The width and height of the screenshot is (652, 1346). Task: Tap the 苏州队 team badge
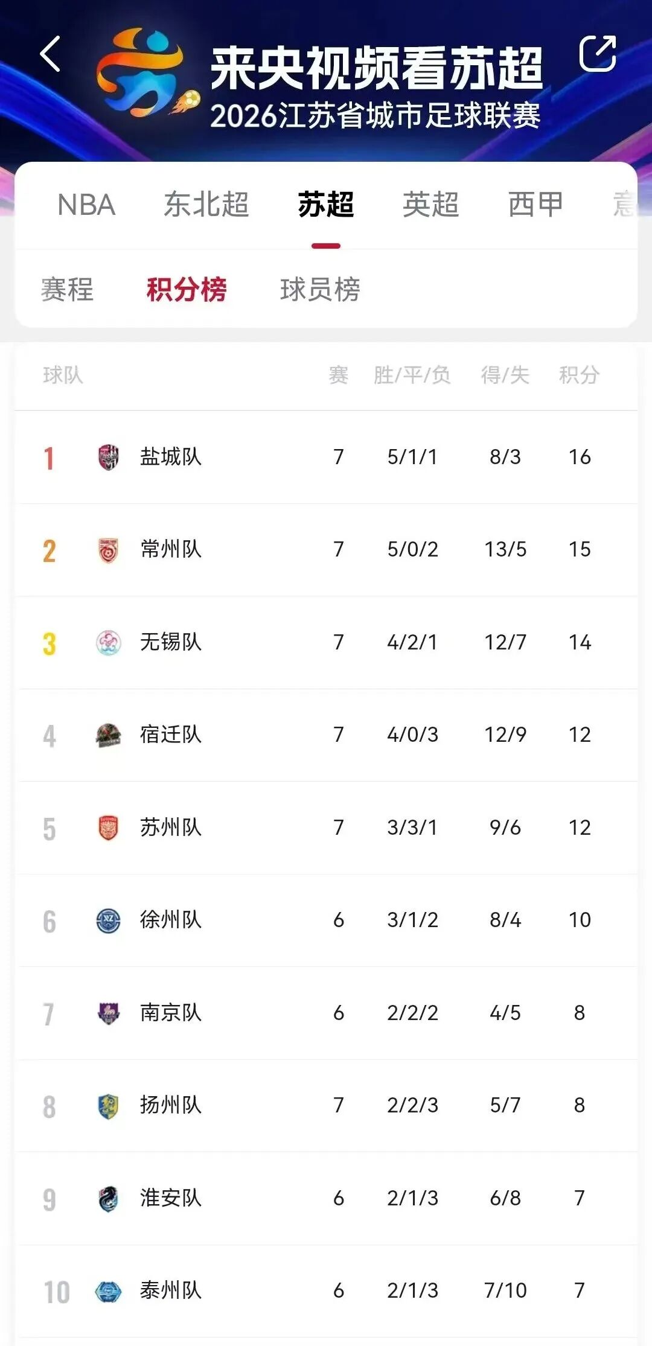point(109,828)
